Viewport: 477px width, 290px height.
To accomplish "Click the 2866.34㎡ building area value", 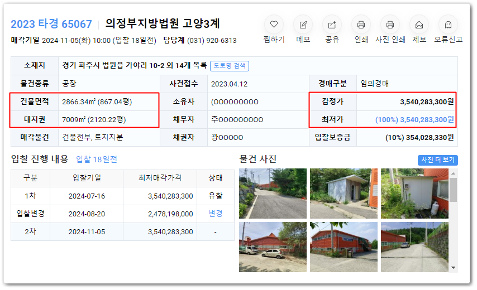I will pos(97,101).
